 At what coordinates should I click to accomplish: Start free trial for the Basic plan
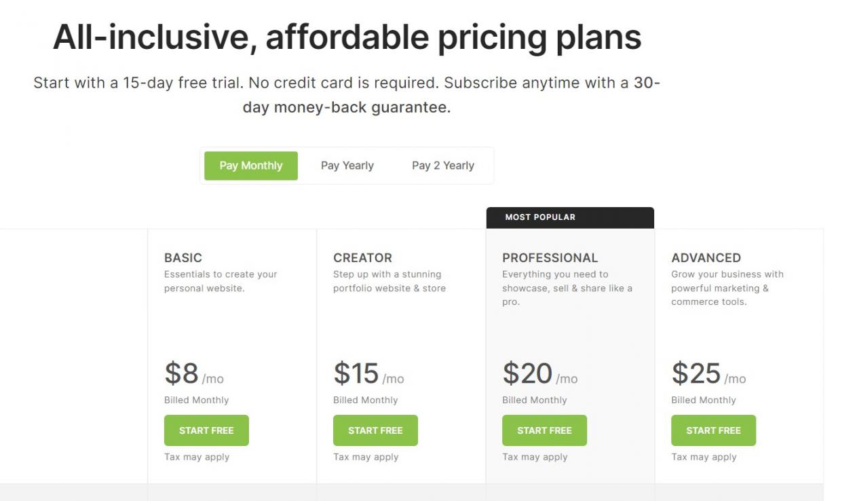206,430
